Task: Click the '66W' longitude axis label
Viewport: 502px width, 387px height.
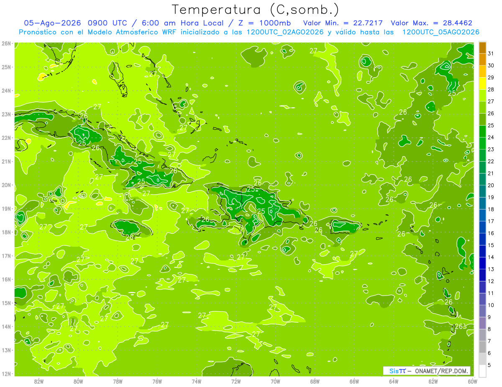Action: click(x=354, y=381)
